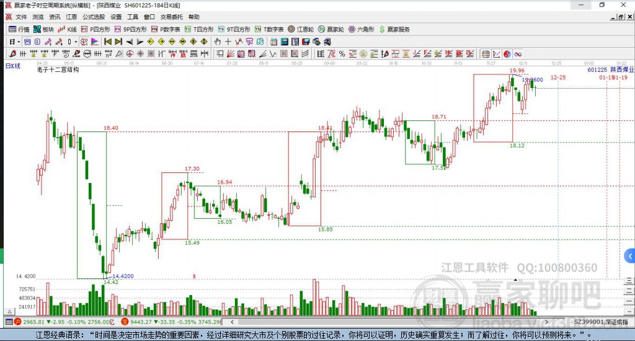
Task: Click the 2965.81 index status entry
Action: click(x=64, y=322)
